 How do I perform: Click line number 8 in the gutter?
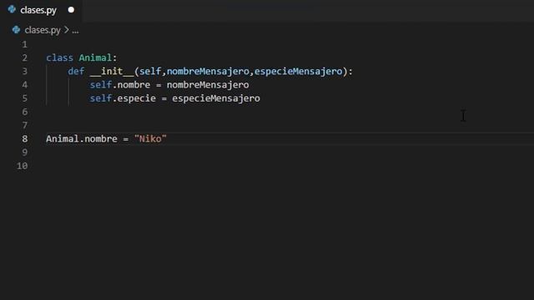[24, 139]
